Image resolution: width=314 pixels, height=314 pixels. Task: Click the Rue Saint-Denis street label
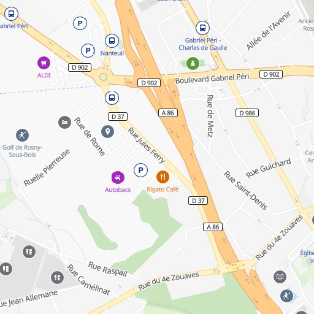(x=245, y=191)
